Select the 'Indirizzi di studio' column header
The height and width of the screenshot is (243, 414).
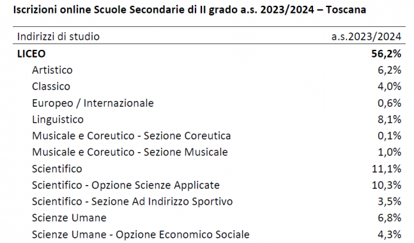click(58, 36)
